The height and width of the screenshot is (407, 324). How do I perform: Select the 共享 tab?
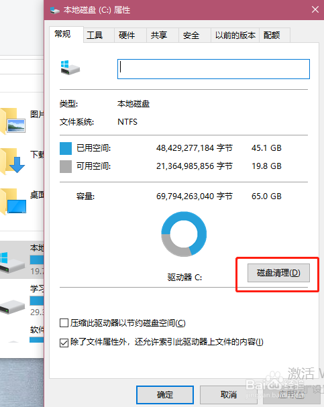(x=162, y=36)
